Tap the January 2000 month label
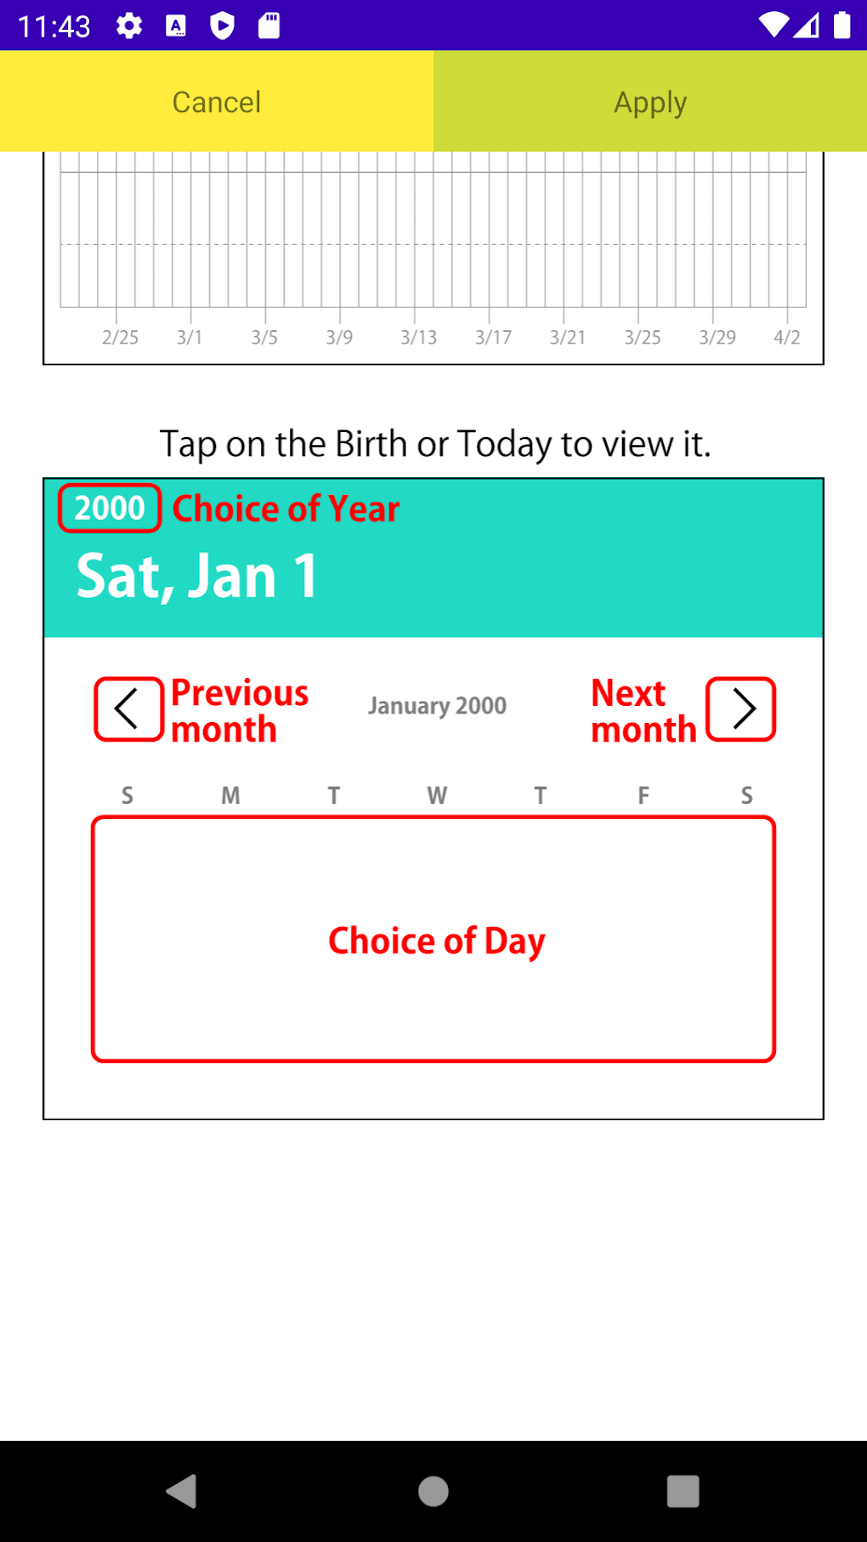Image resolution: width=867 pixels, height=1542 pixels. click(437, 706)
